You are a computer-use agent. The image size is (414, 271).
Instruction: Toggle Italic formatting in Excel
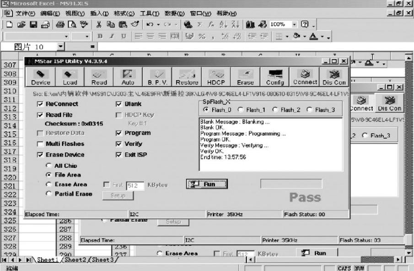(x=112, y=36)
